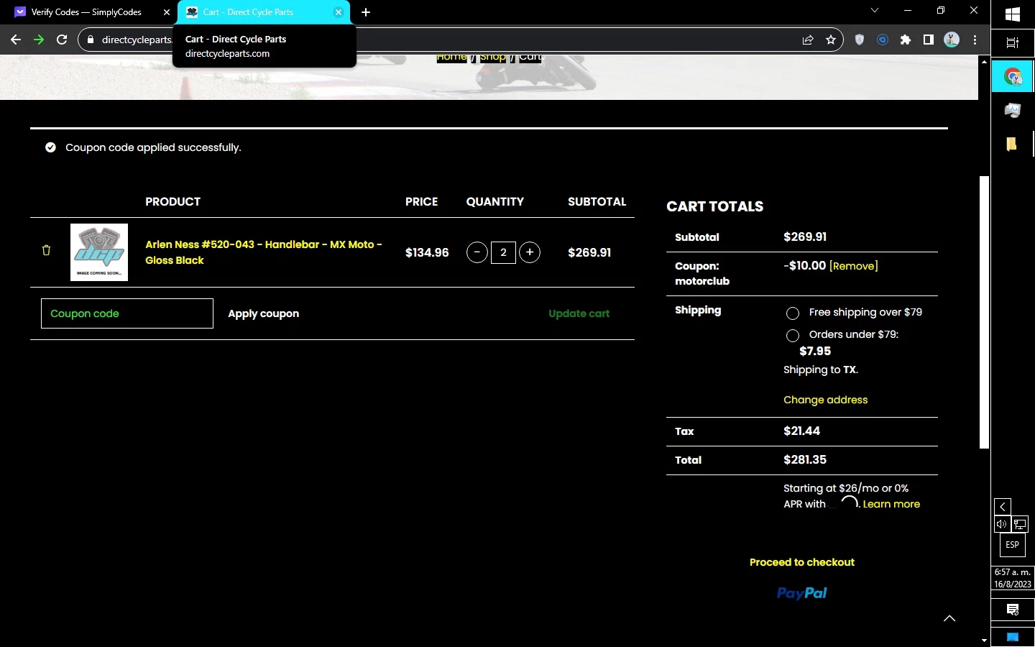Open the shield extension icon
The height and width of the screenshot is (647, 1035).
click(860, 40)
